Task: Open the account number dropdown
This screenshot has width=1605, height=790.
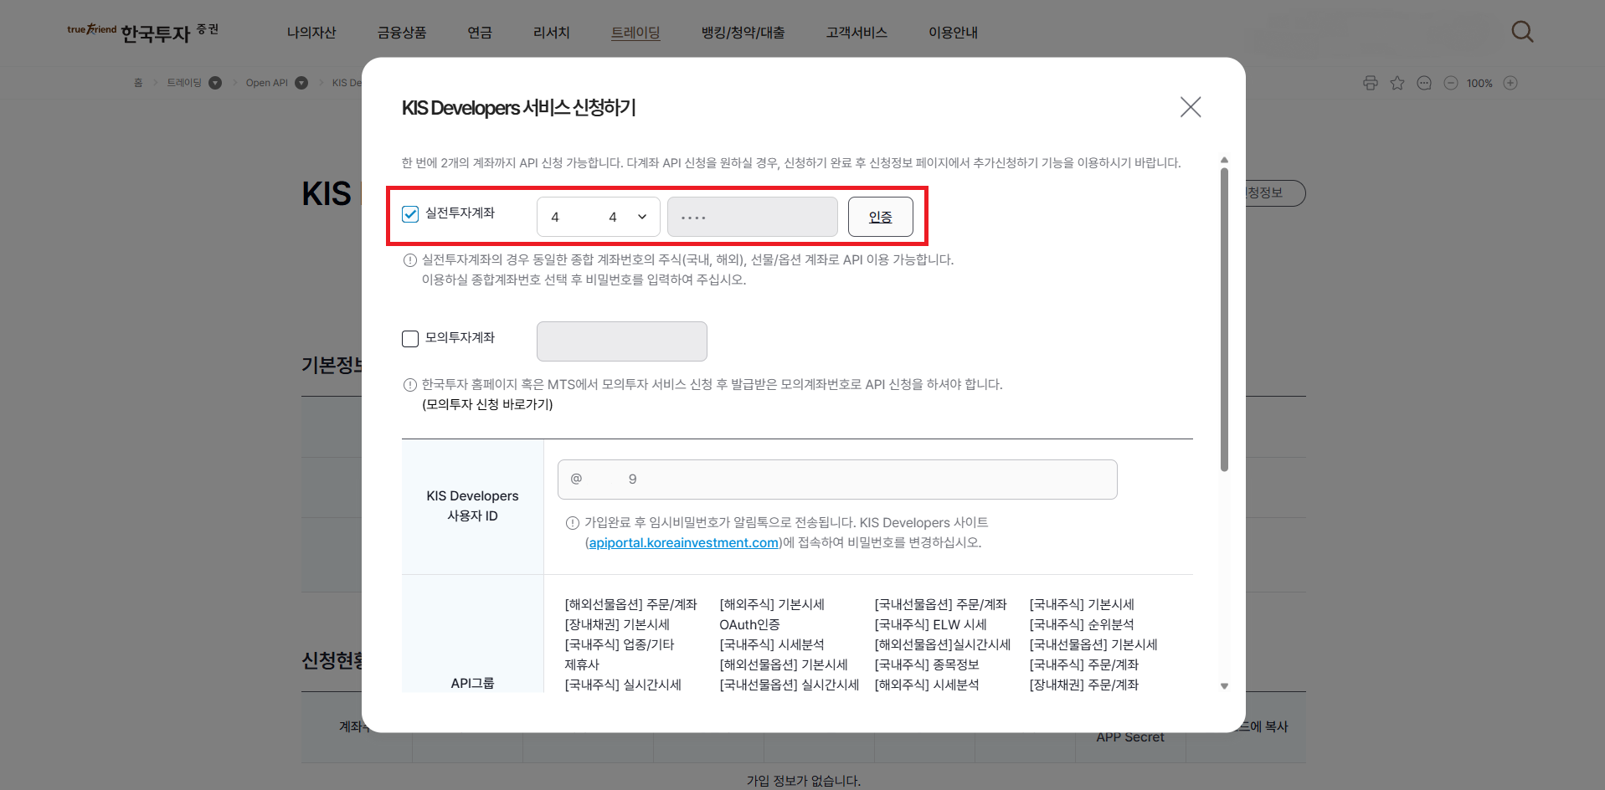Action: click(598, 217)
